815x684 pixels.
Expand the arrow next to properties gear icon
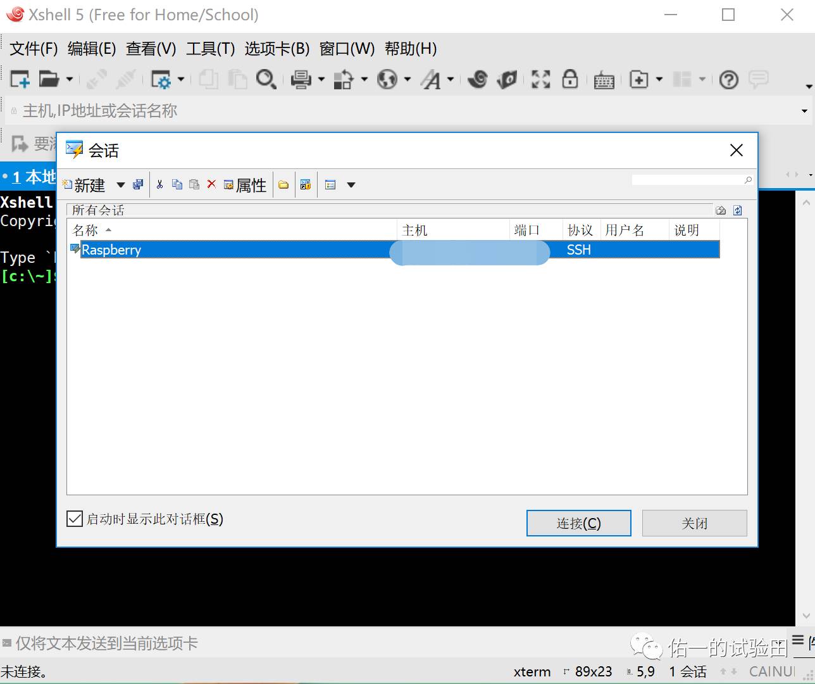pos(181,79)
